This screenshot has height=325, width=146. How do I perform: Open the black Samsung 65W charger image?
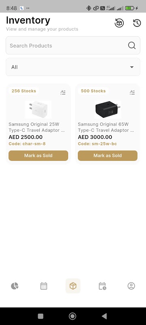point(107,109)
